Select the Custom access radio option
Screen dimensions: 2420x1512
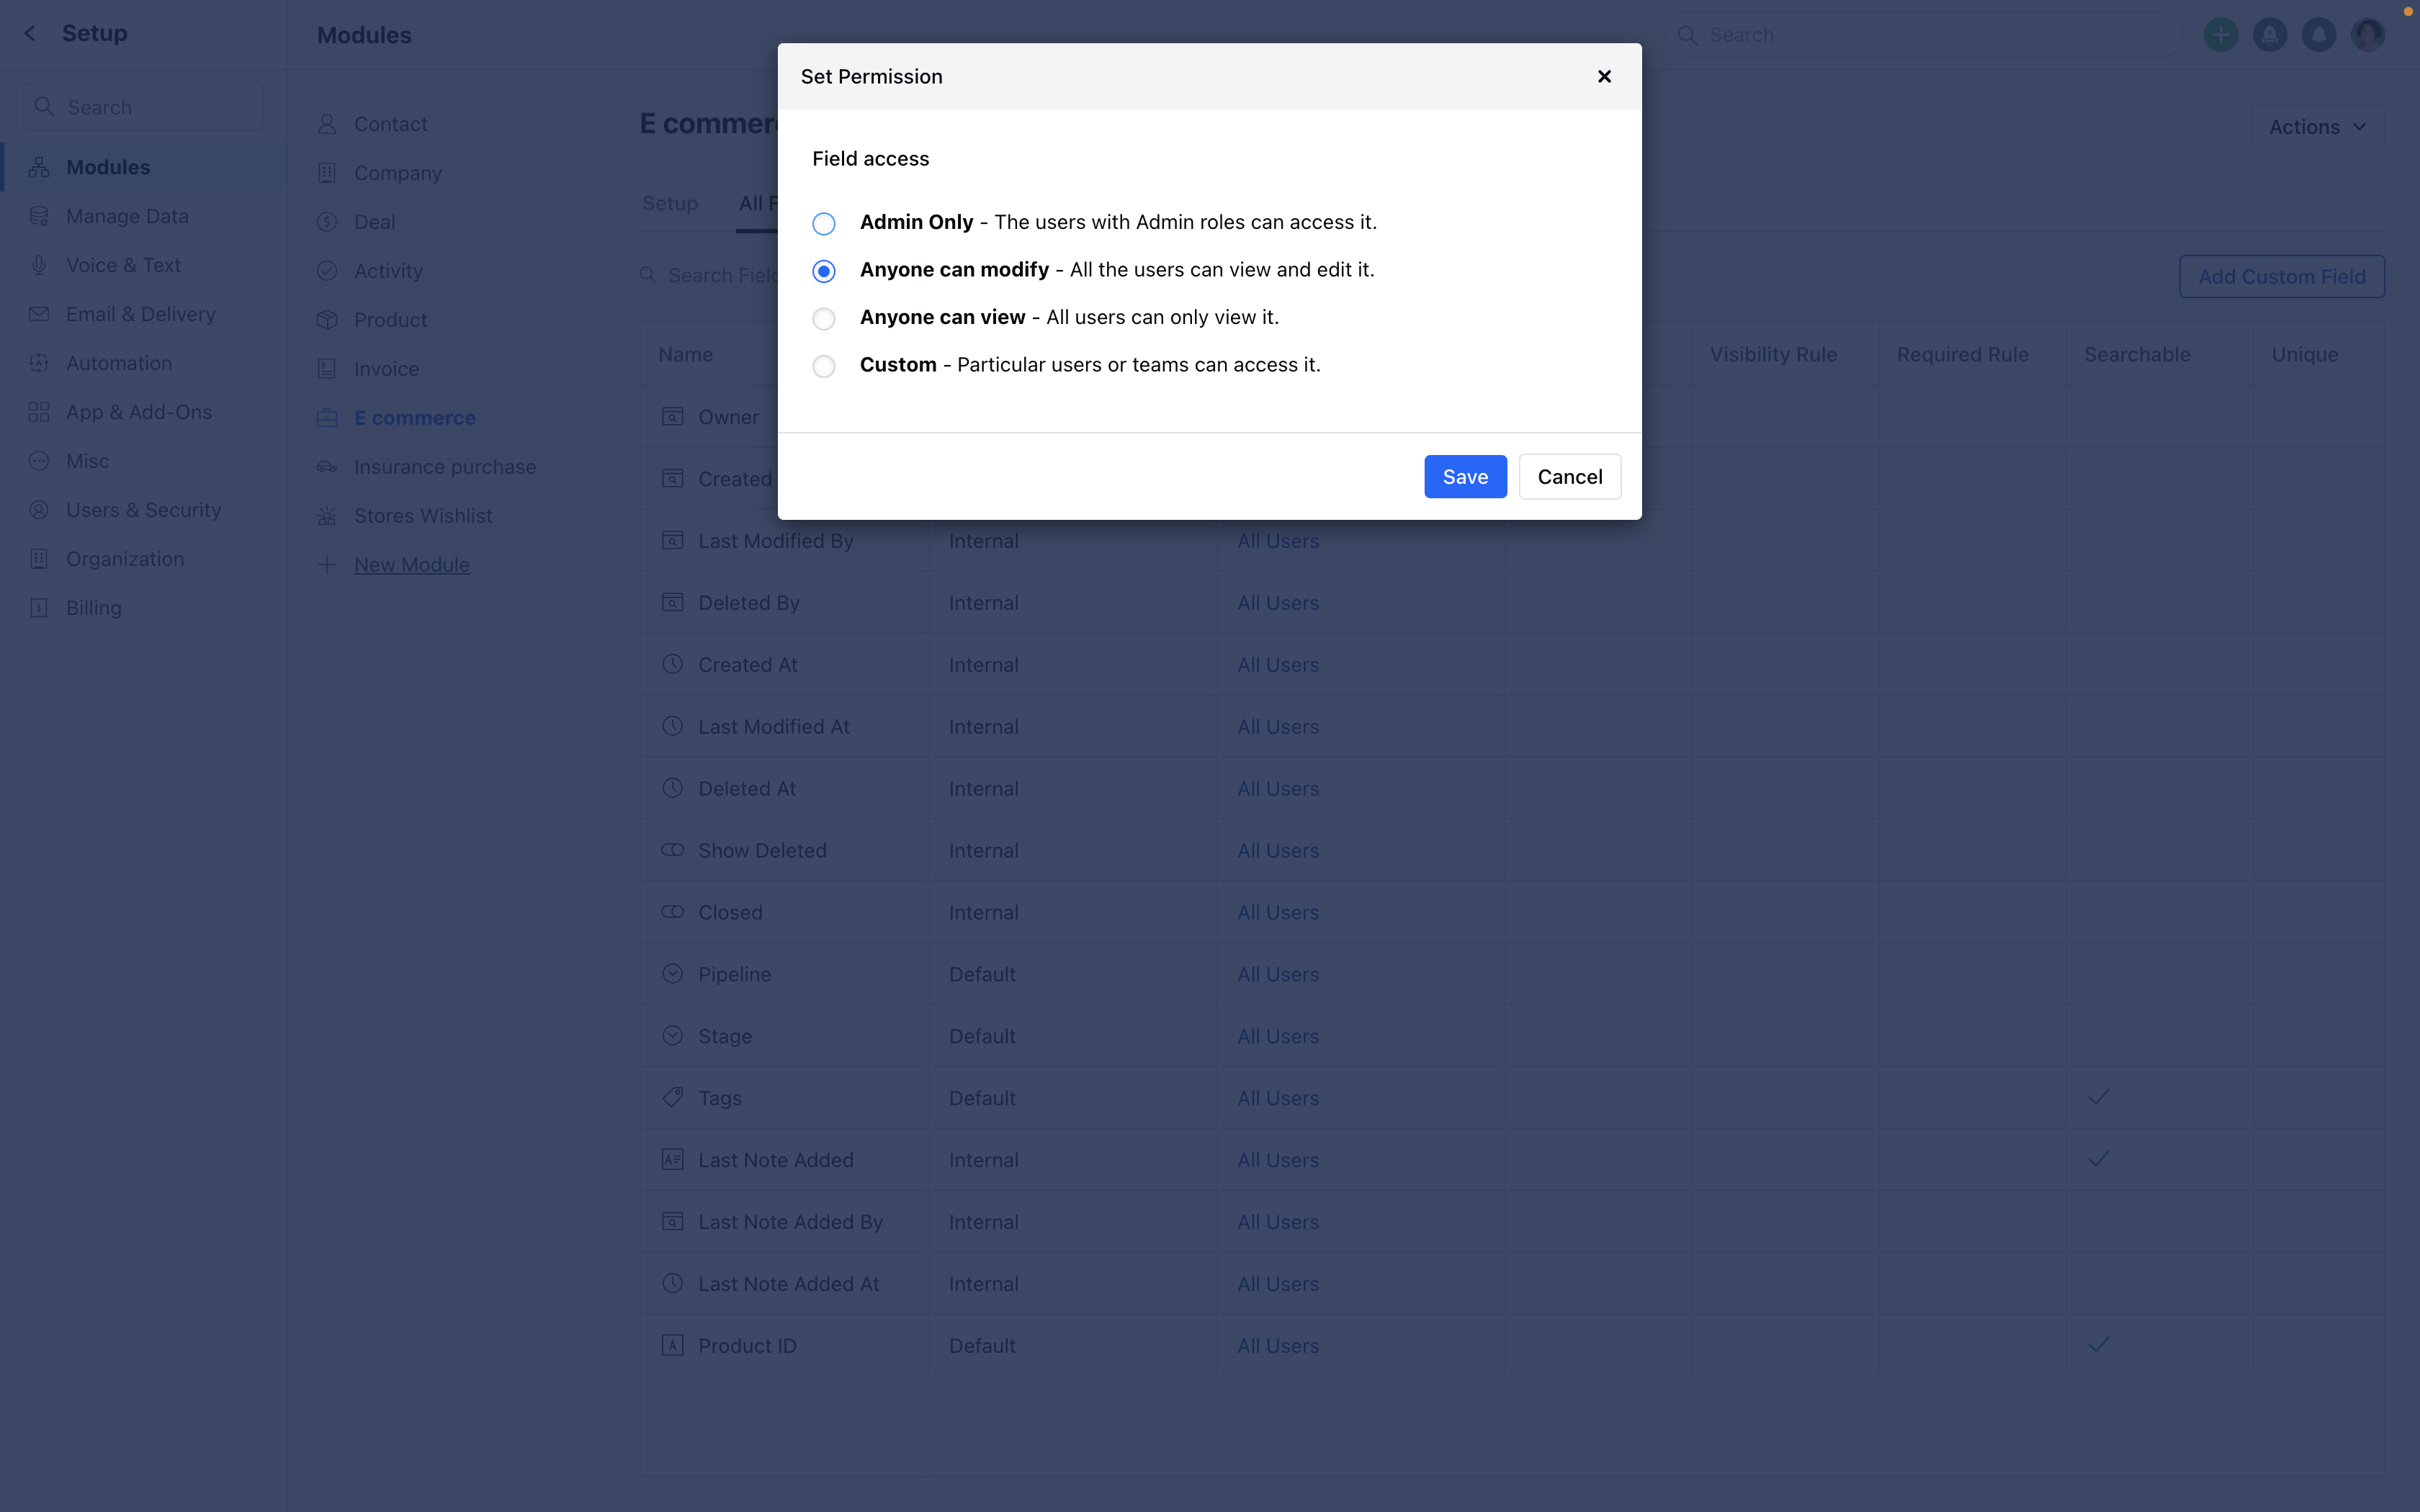(x=823, y=366)
